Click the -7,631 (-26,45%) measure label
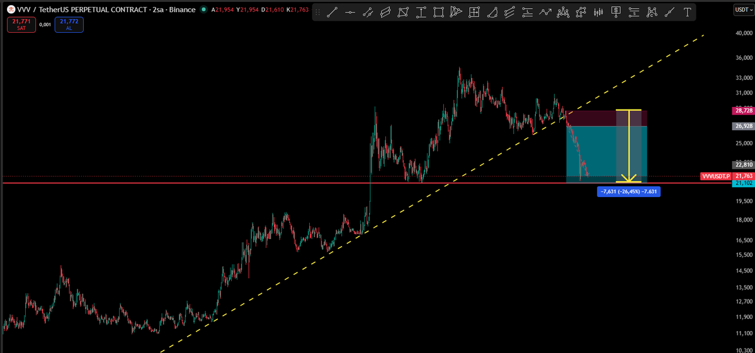755x353 pixels. tap(628, 191)
